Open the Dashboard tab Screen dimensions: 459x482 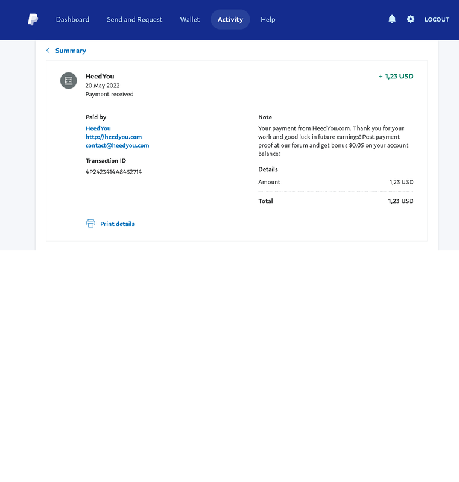tap(72, 19)
